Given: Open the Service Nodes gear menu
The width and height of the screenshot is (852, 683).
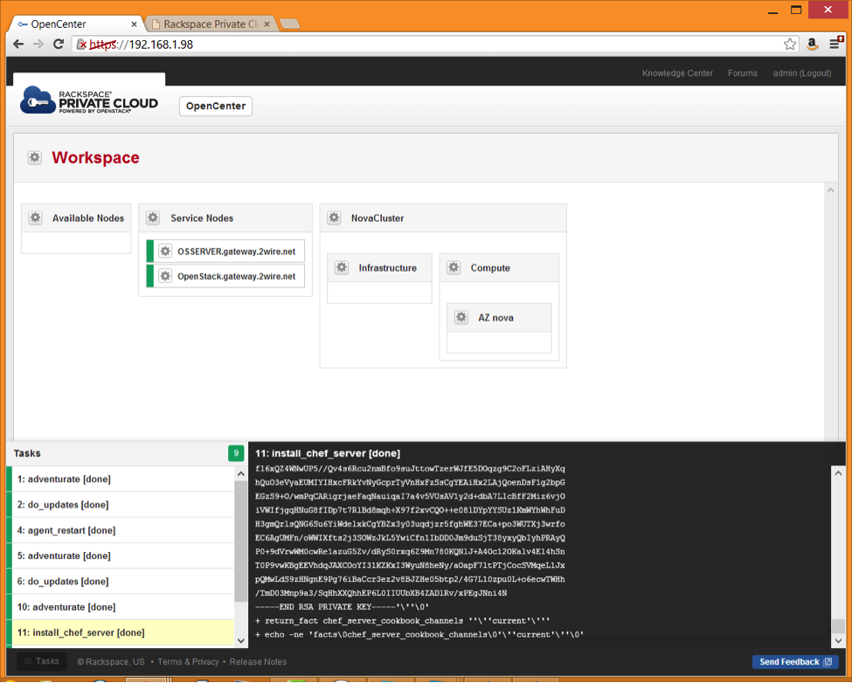Looking at the screenshot, I should [x=153, y=217].
